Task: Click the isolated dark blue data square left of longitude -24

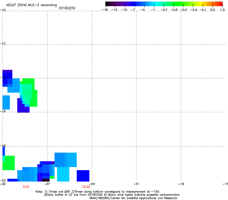Action: tap(83, 176)
